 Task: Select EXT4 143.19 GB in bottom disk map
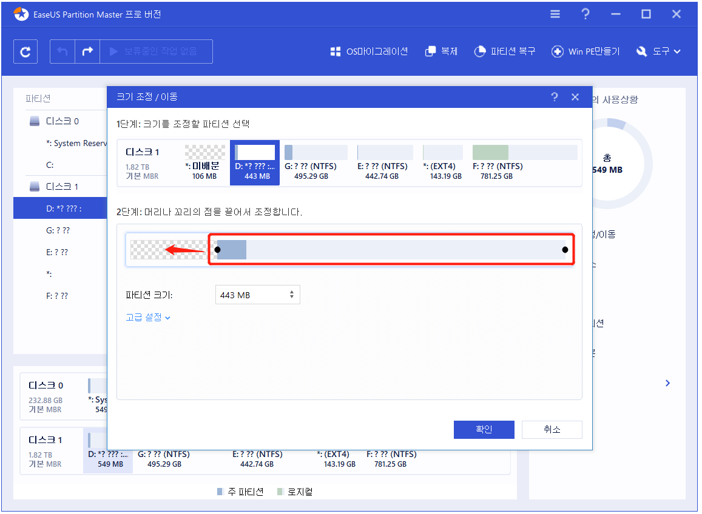pos(336,459)
